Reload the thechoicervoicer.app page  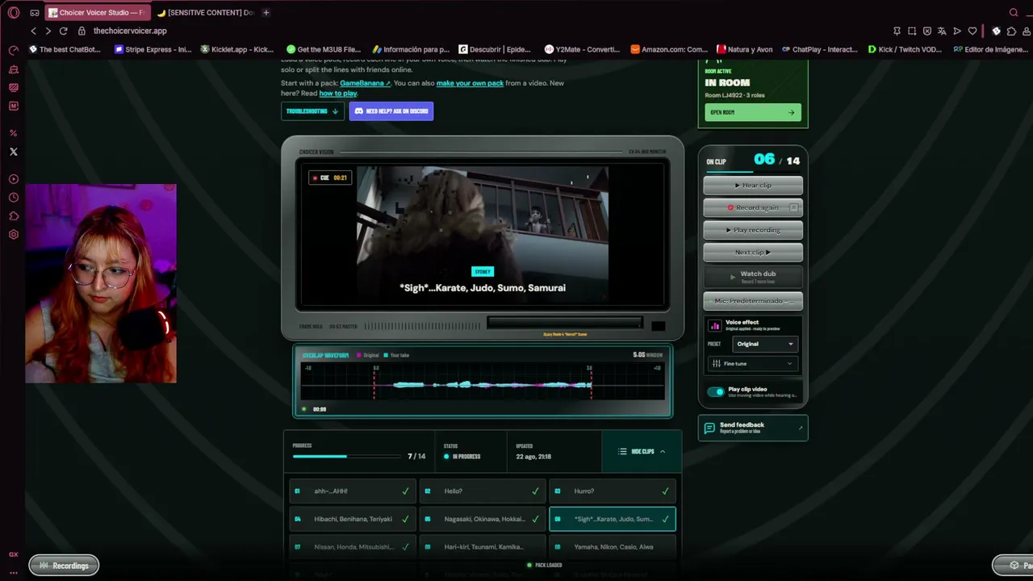pyautogui.click(x=64, y=31)
